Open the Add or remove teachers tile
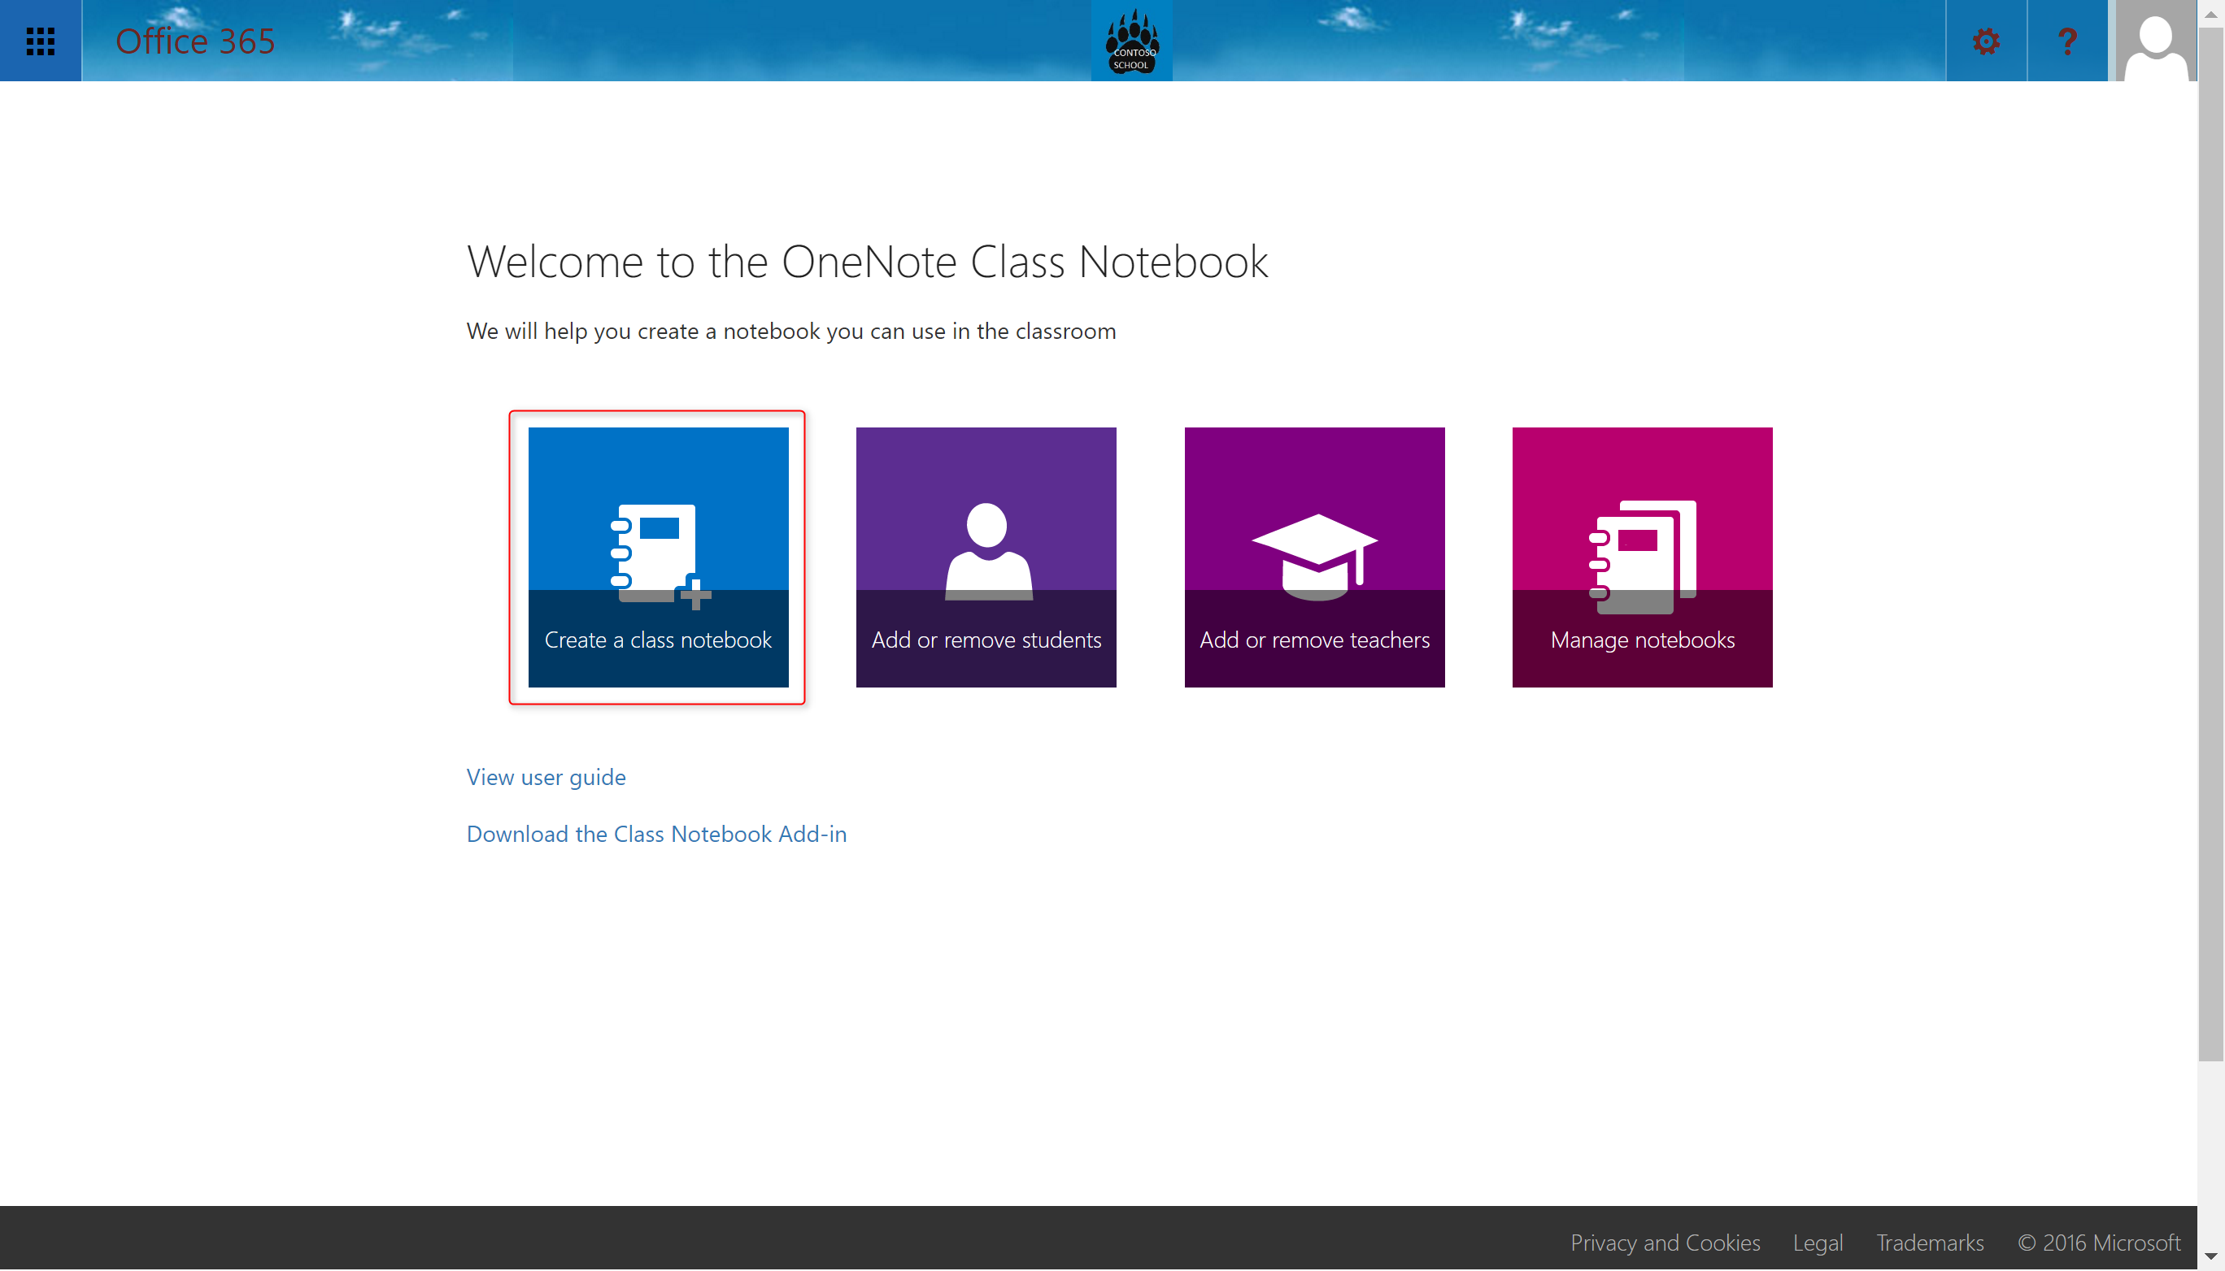The width and height of the screenshot is (2225, 1271). (1314, 557)
